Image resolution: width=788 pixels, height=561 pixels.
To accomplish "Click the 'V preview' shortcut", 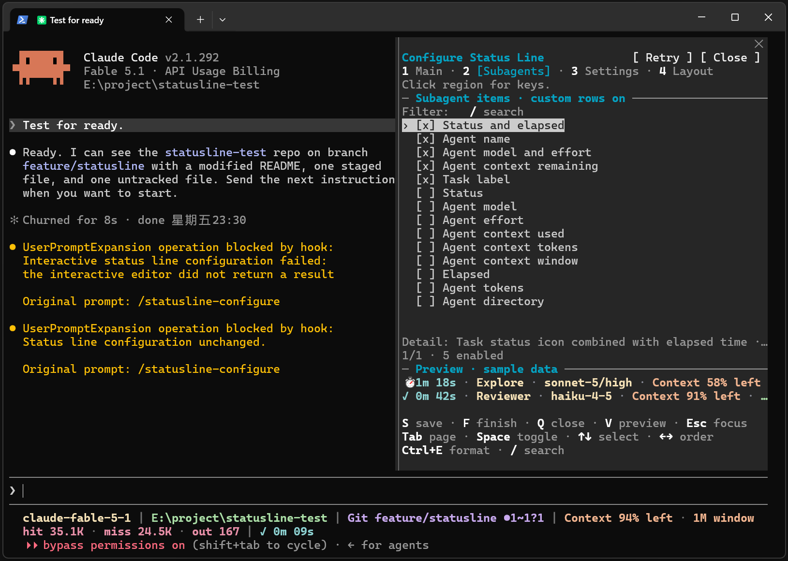I will click(x=636, y=423).
